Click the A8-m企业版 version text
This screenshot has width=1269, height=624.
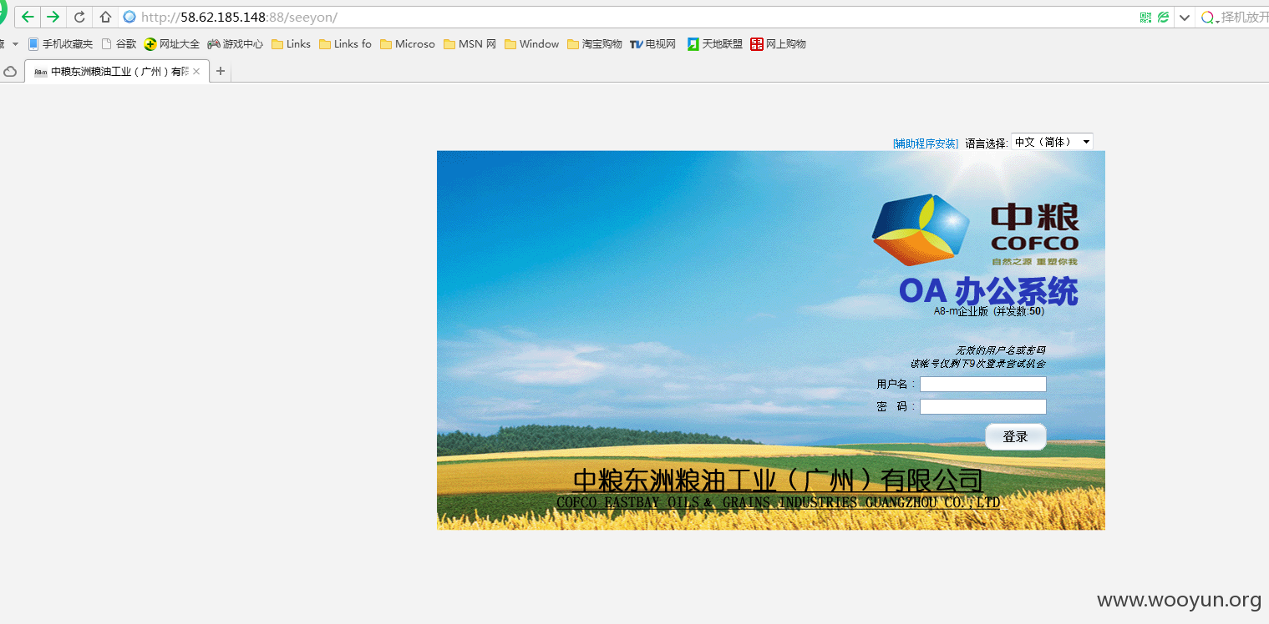pos(989,312)
